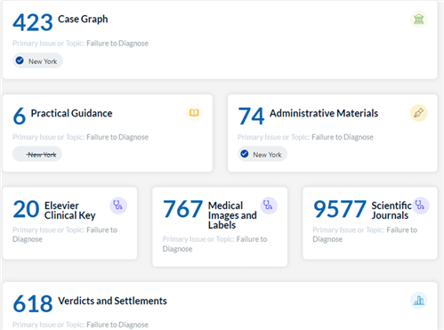Click bar chart icon on Verdicts and Settlements
Viewport: 444px width, 330px height.
tap(418, 301)
